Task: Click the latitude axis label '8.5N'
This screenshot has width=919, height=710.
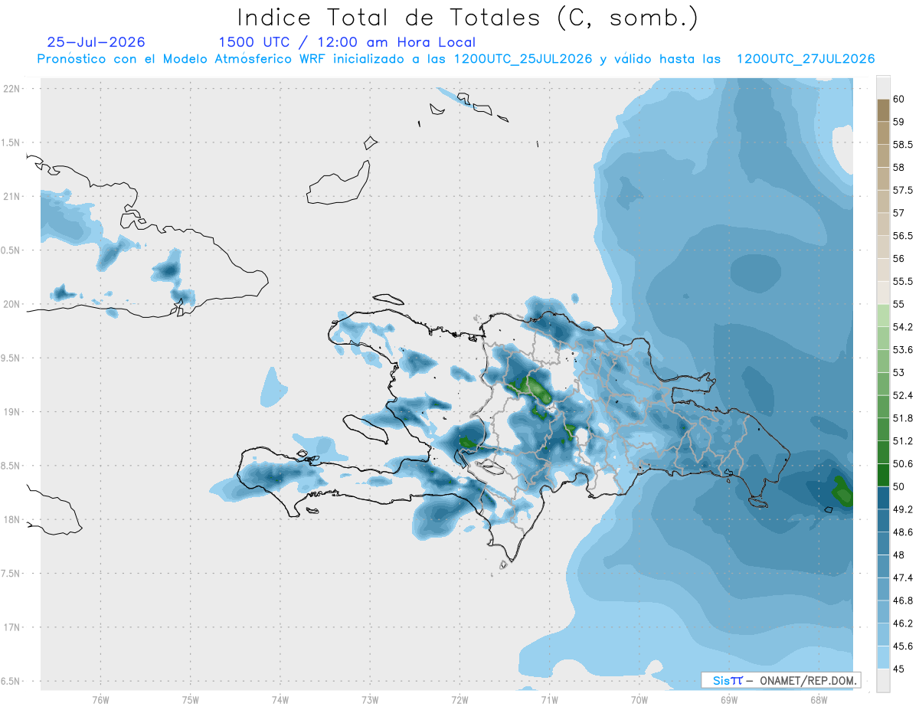Action: coord(11,466)
